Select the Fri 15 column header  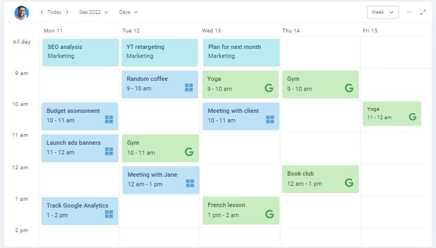click(x=370, y=30)
